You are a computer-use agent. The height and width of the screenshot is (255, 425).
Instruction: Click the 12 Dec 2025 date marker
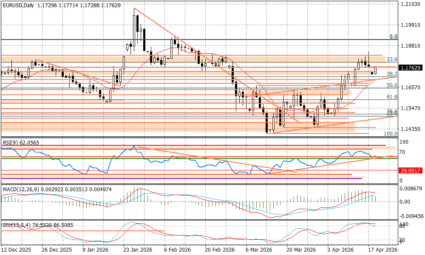(x=16, y=250)
